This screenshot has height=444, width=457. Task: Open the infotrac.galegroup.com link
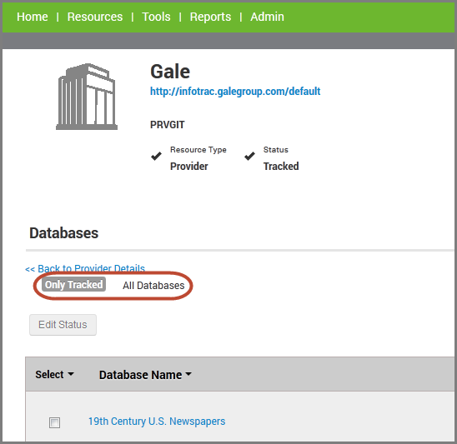point(235,91)
